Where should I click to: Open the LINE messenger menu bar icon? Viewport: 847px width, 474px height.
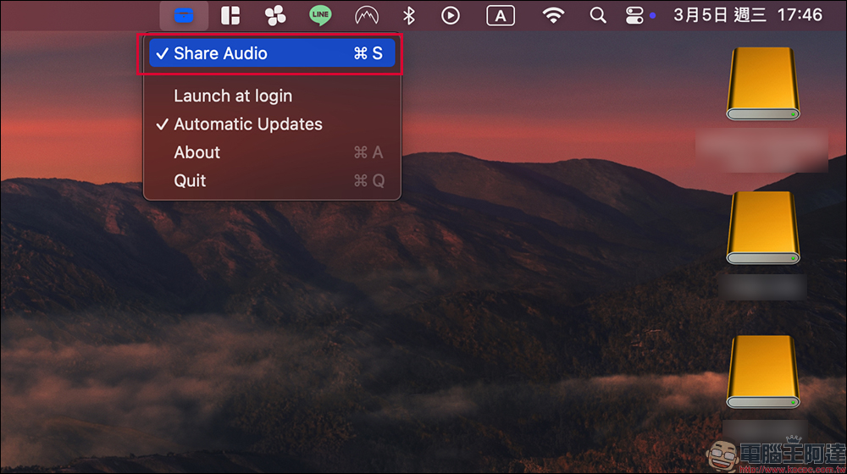click(320, 15)
